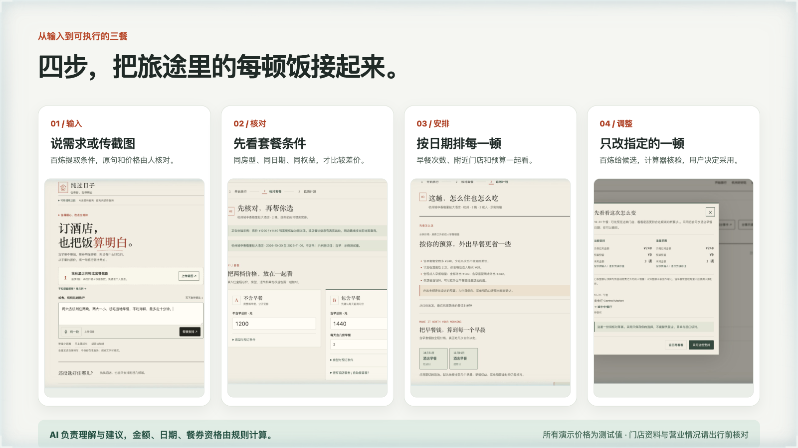Click the 想尝当地味 suggestion chip

[98, 344]
